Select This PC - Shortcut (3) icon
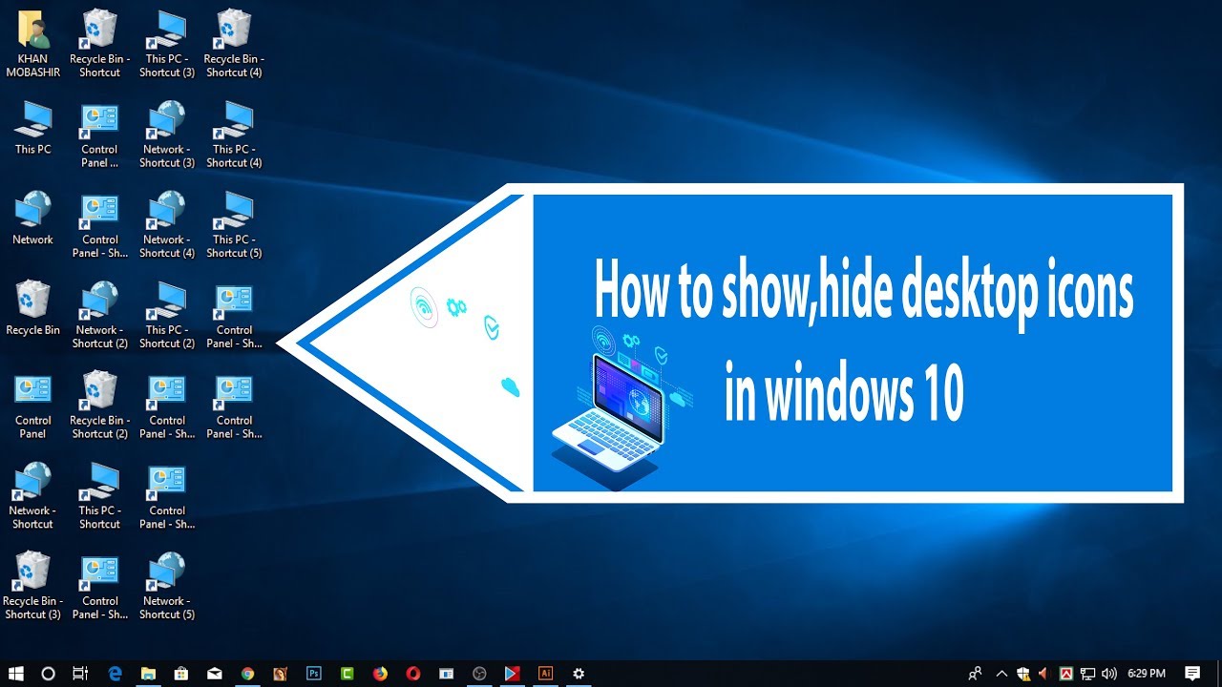The image size is (1222, 687). point(167,44)
